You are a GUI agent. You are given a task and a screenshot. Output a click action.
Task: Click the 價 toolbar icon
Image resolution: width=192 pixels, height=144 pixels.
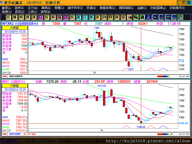click(28, 17)
